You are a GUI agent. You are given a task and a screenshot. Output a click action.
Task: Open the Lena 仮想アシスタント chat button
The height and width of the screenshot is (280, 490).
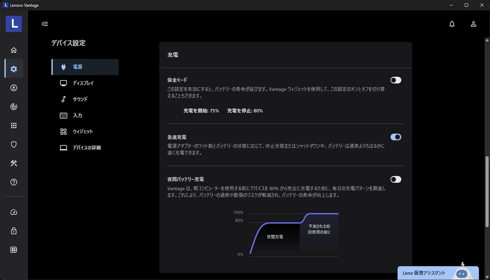[438, 273]
